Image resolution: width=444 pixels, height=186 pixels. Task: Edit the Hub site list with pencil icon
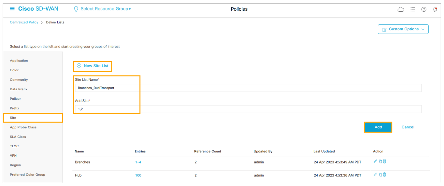coord(375,175)
